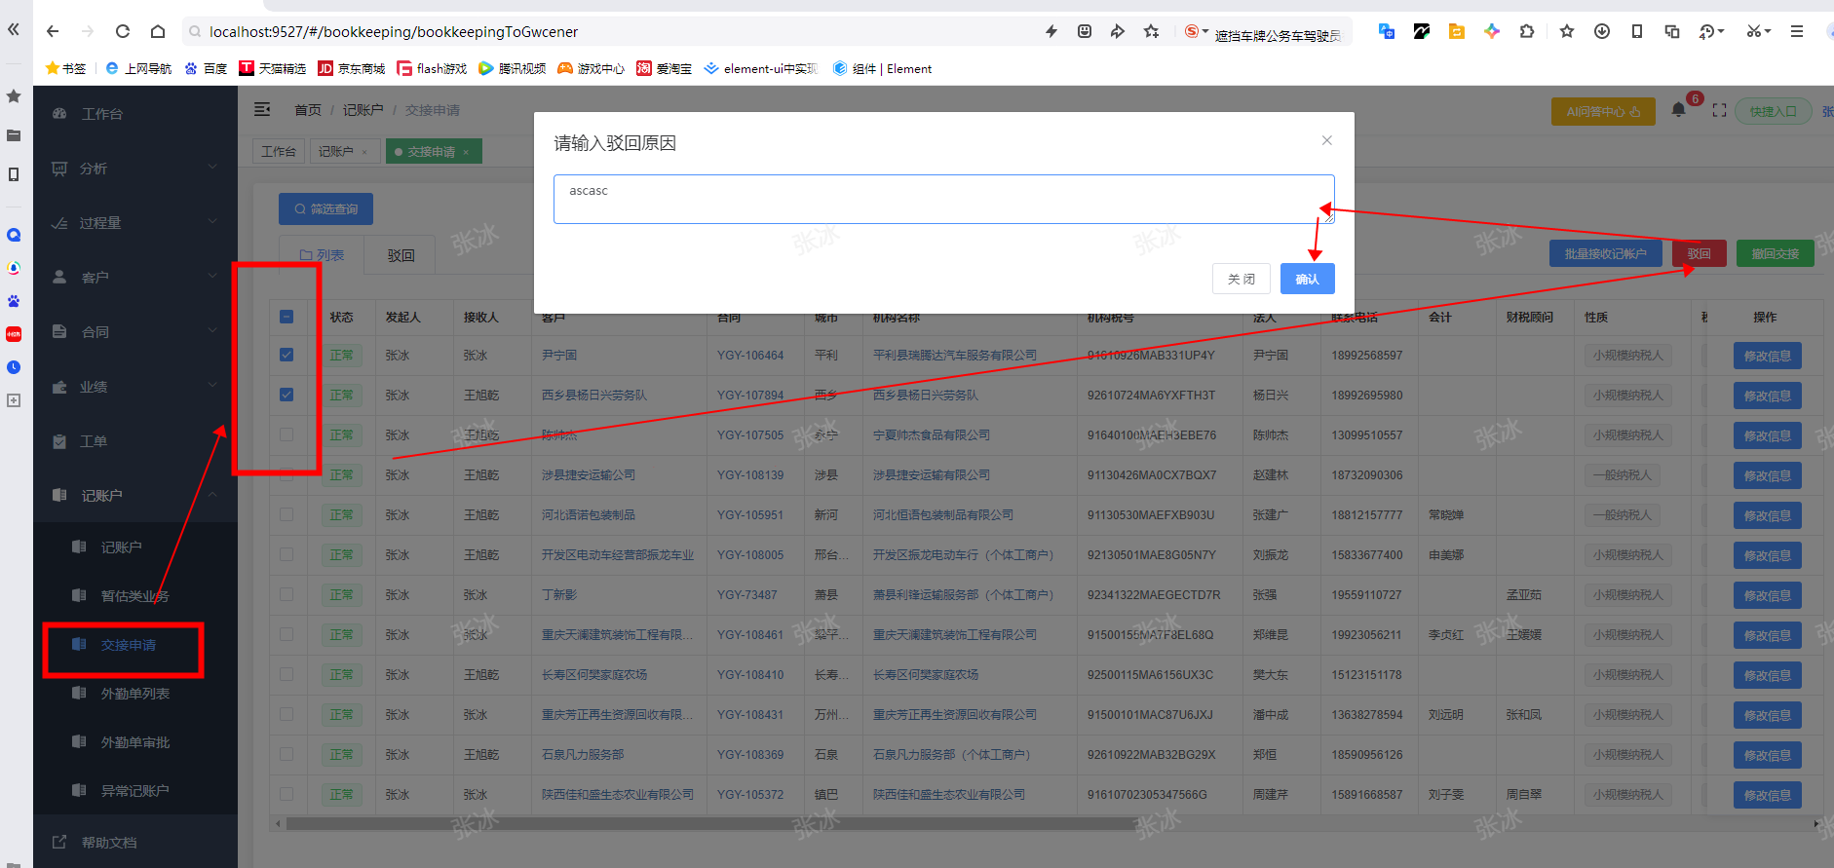Toggle fullscreen icon in app header

pos(1719,111)
